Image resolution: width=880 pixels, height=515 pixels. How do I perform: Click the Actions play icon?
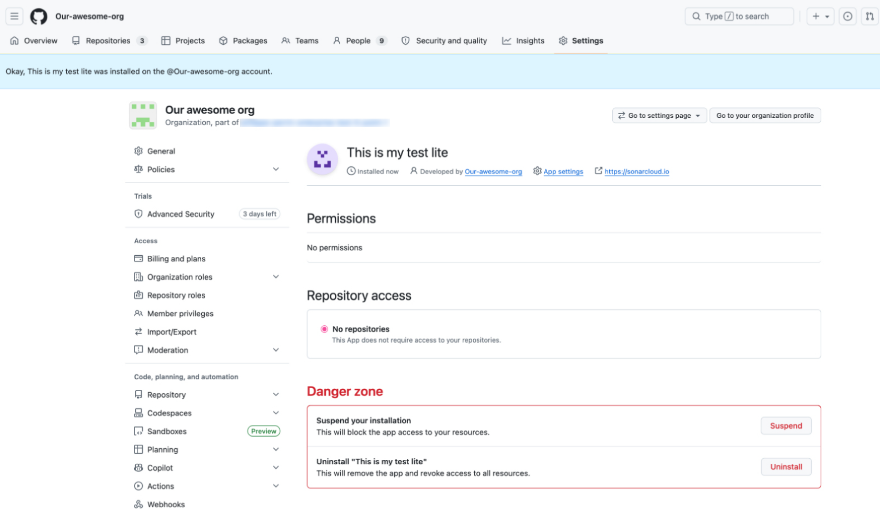[138, 486]
